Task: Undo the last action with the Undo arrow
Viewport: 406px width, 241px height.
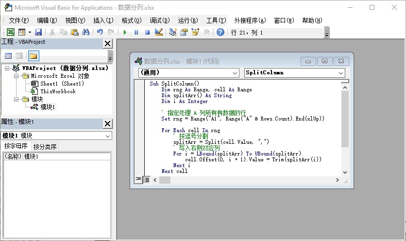Action: [100, 32]
